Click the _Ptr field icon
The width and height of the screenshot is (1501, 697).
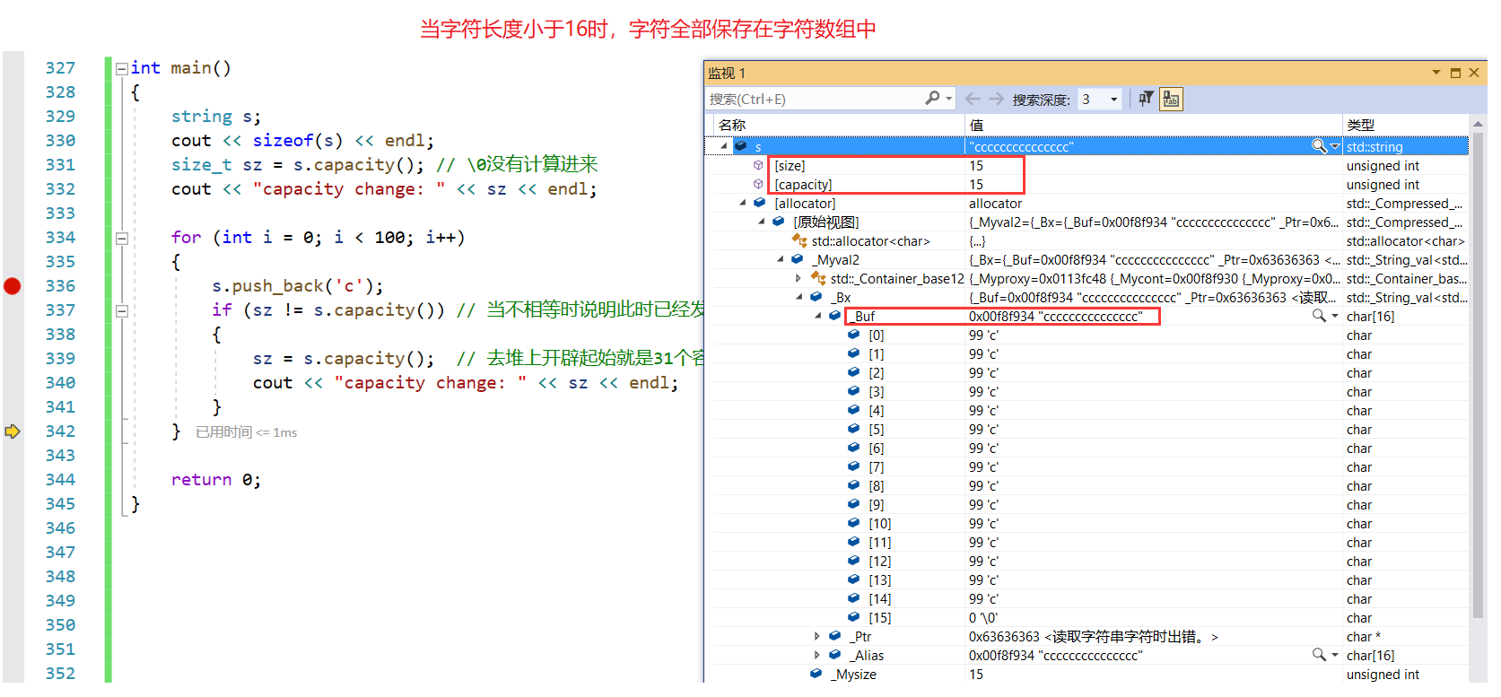click(x=835, y=637)
